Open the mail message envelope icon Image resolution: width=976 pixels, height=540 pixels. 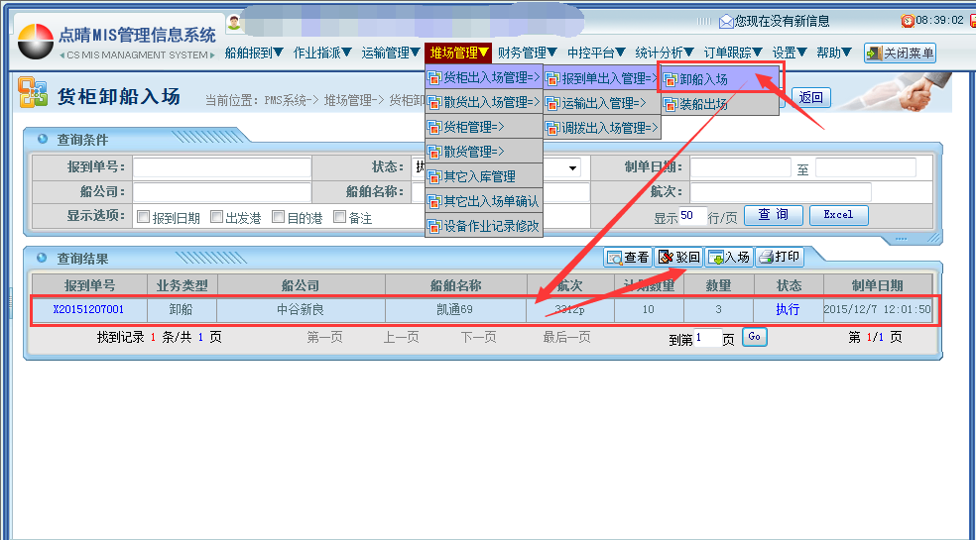point(726,21)
